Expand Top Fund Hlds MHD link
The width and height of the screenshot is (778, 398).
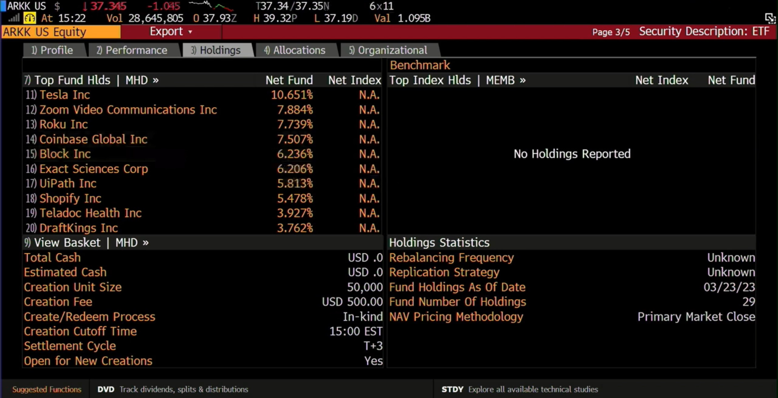coord(92,80)
